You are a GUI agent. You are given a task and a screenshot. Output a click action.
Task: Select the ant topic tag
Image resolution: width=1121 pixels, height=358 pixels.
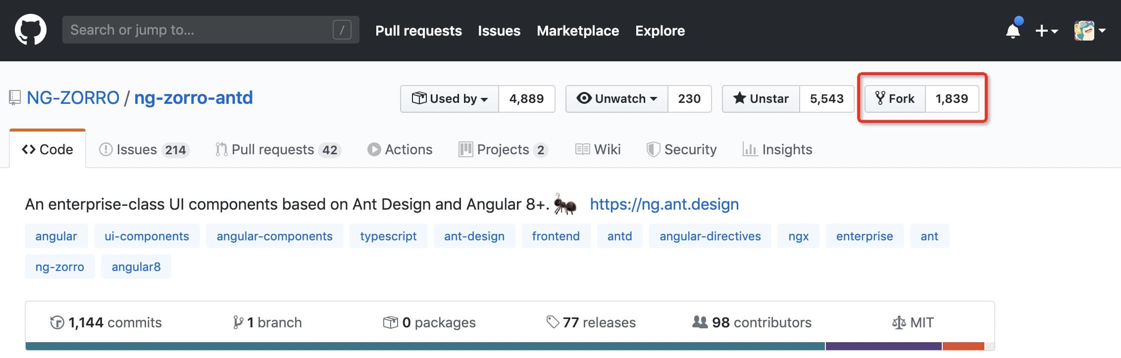coord(930,236)
